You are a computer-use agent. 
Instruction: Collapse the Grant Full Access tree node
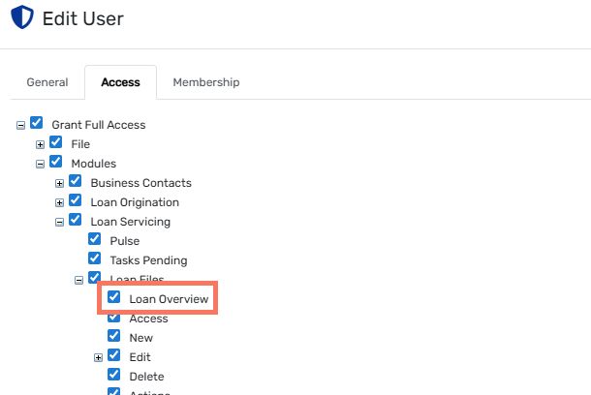click(20, 125)
